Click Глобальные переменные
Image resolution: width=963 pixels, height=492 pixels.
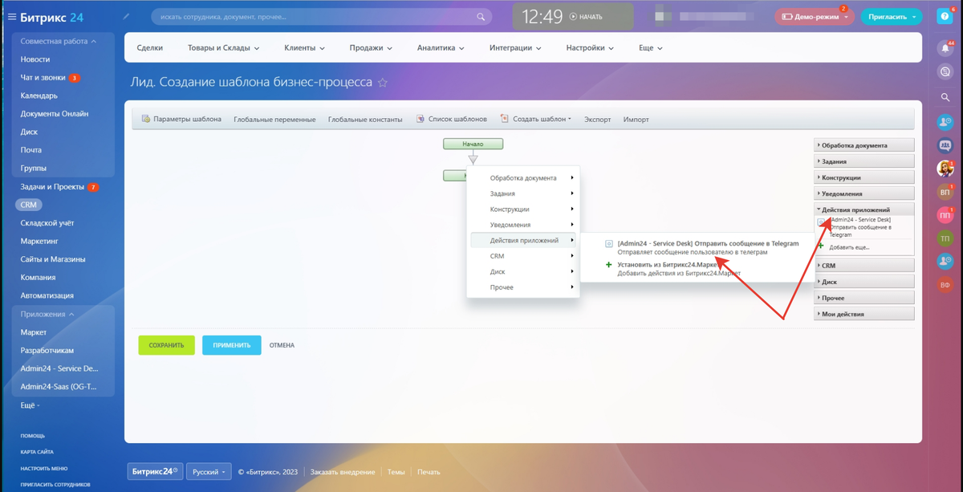[x=274, y=120]
